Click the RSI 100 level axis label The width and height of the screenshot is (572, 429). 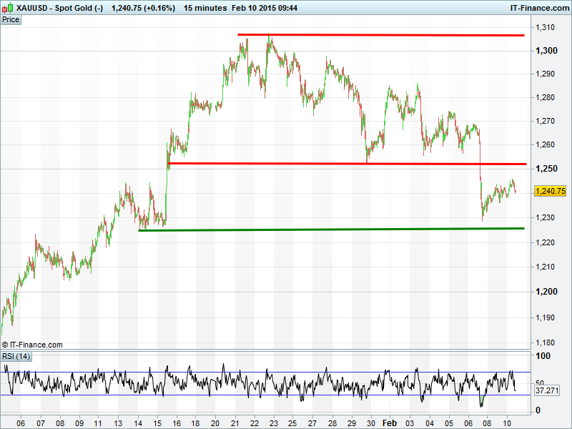[x=543, y=356]
